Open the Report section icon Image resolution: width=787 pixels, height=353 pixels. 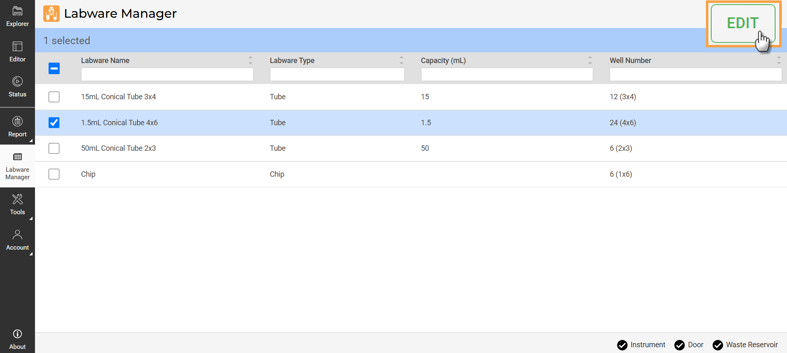coord(17,122)
